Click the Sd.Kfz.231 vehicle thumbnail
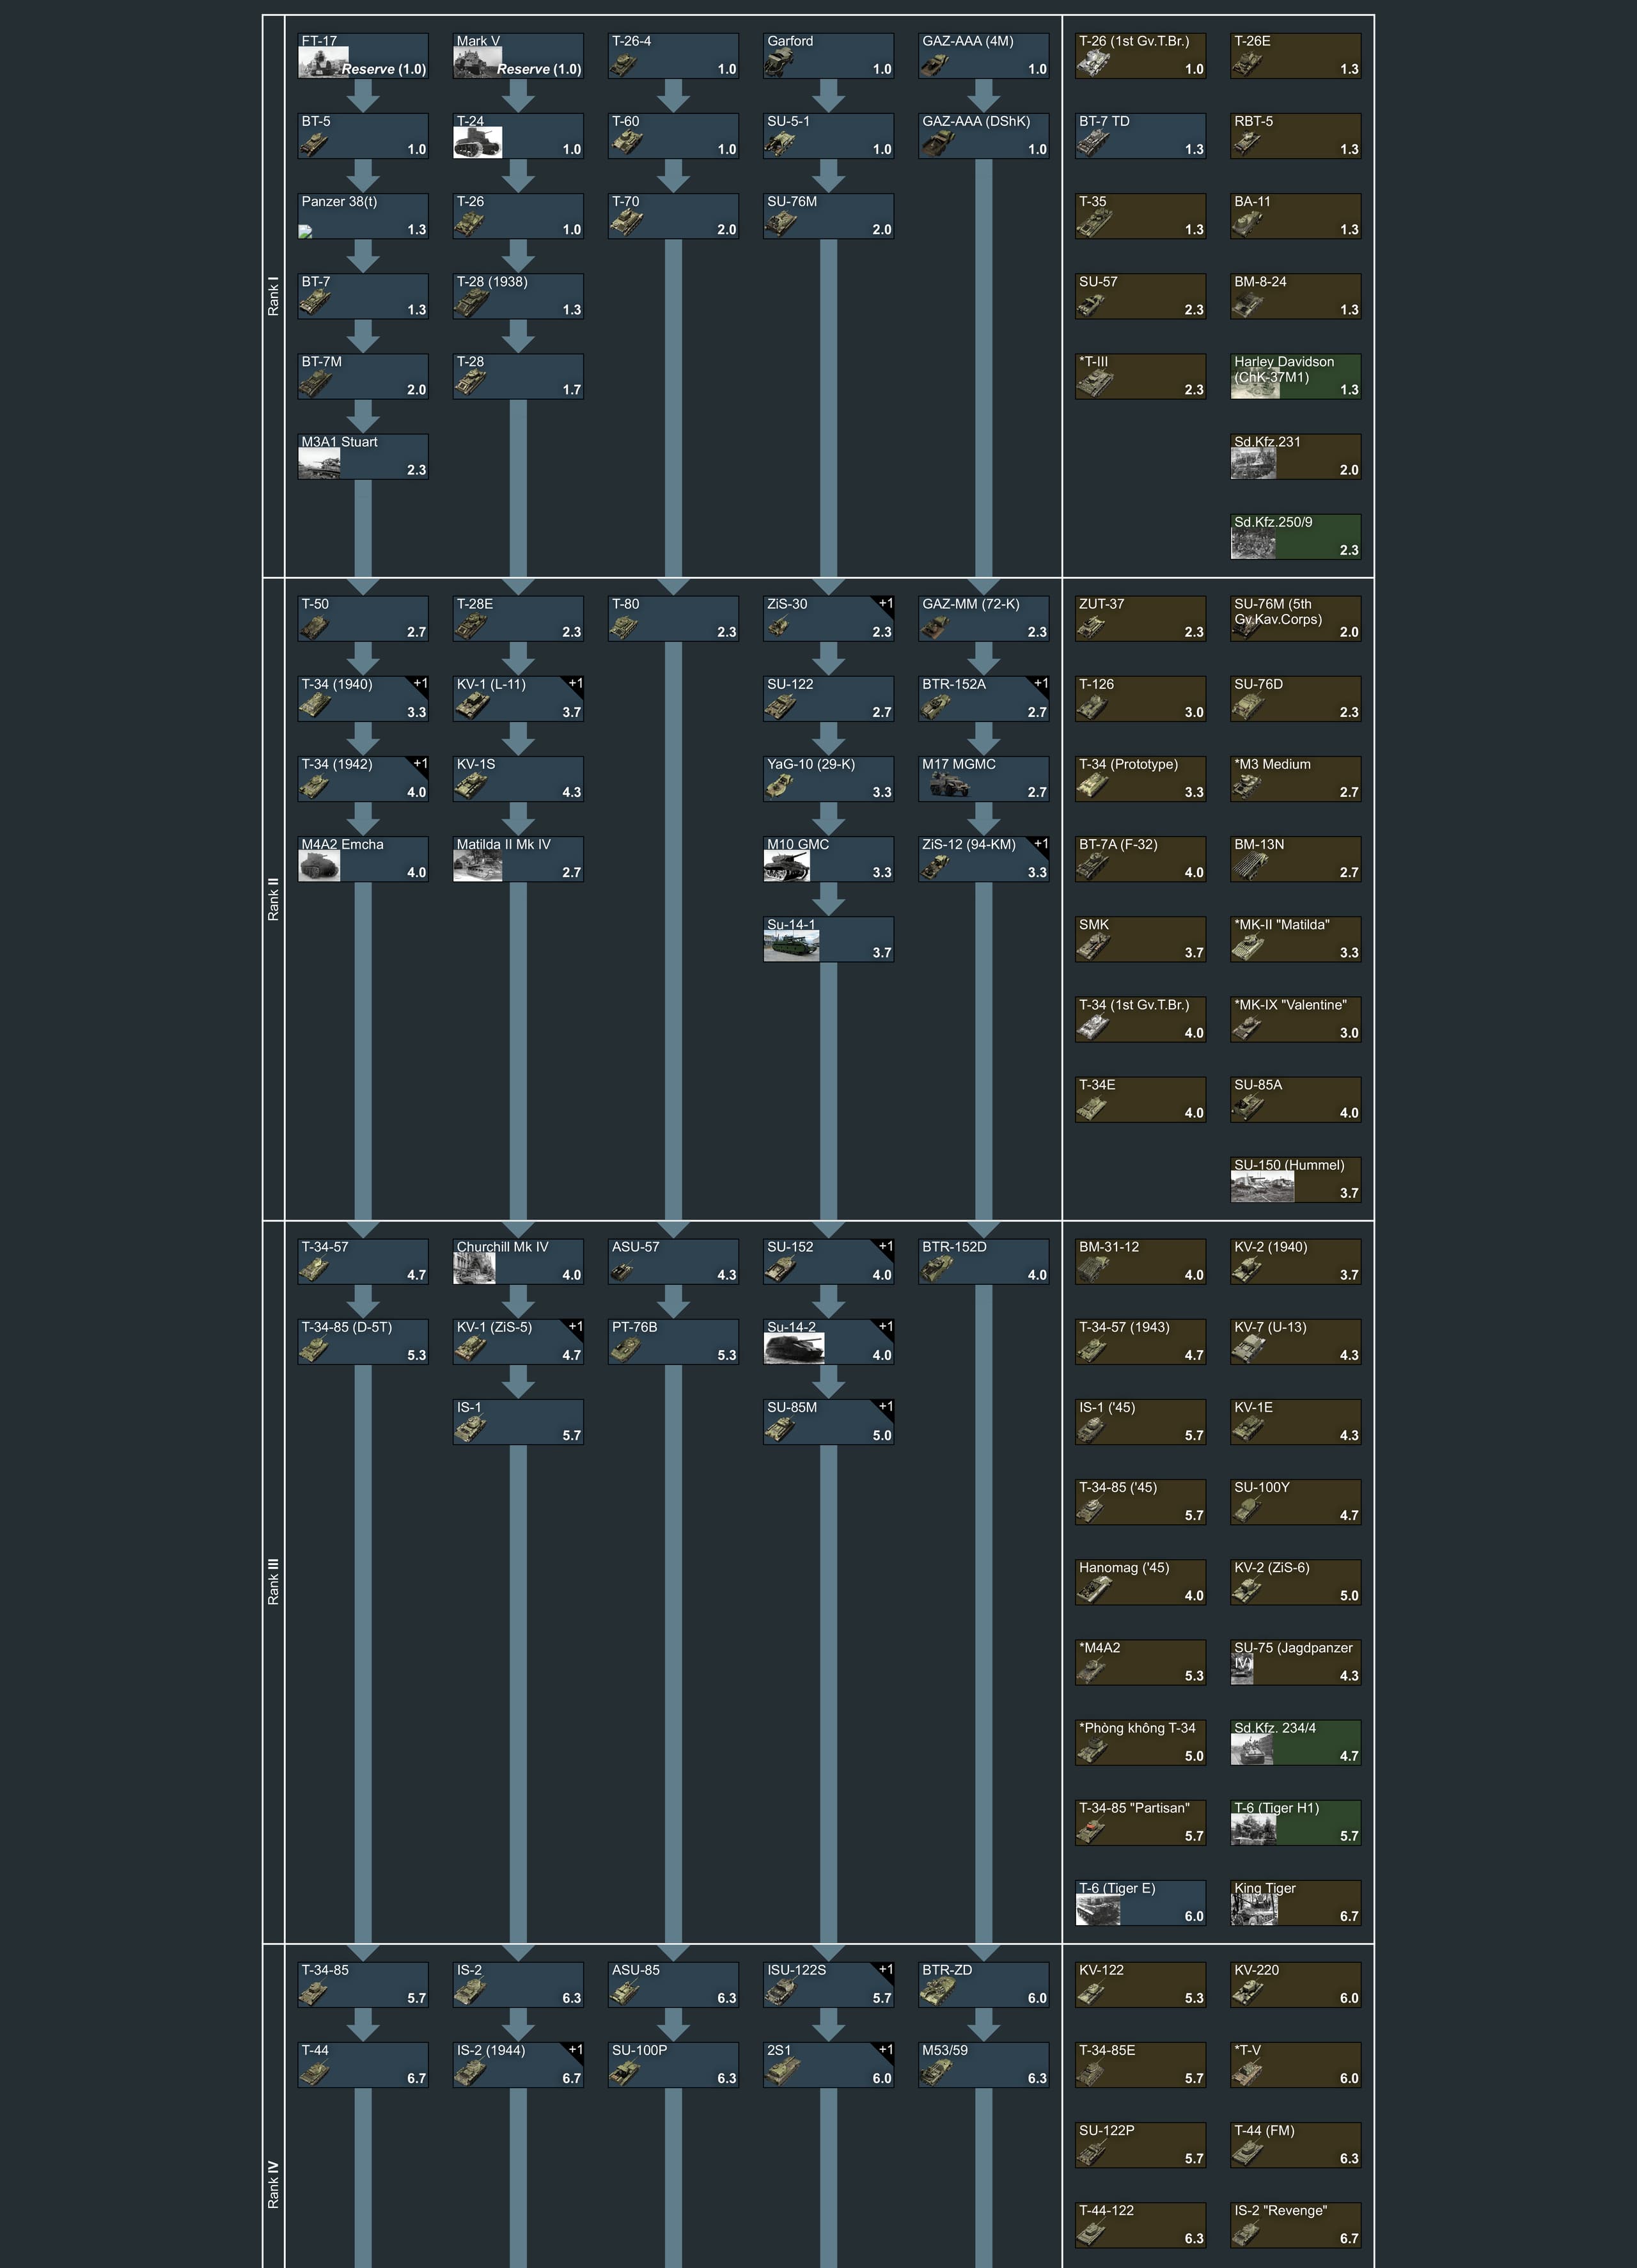Screen dimensions: 1637x2268 (1253, 463)
